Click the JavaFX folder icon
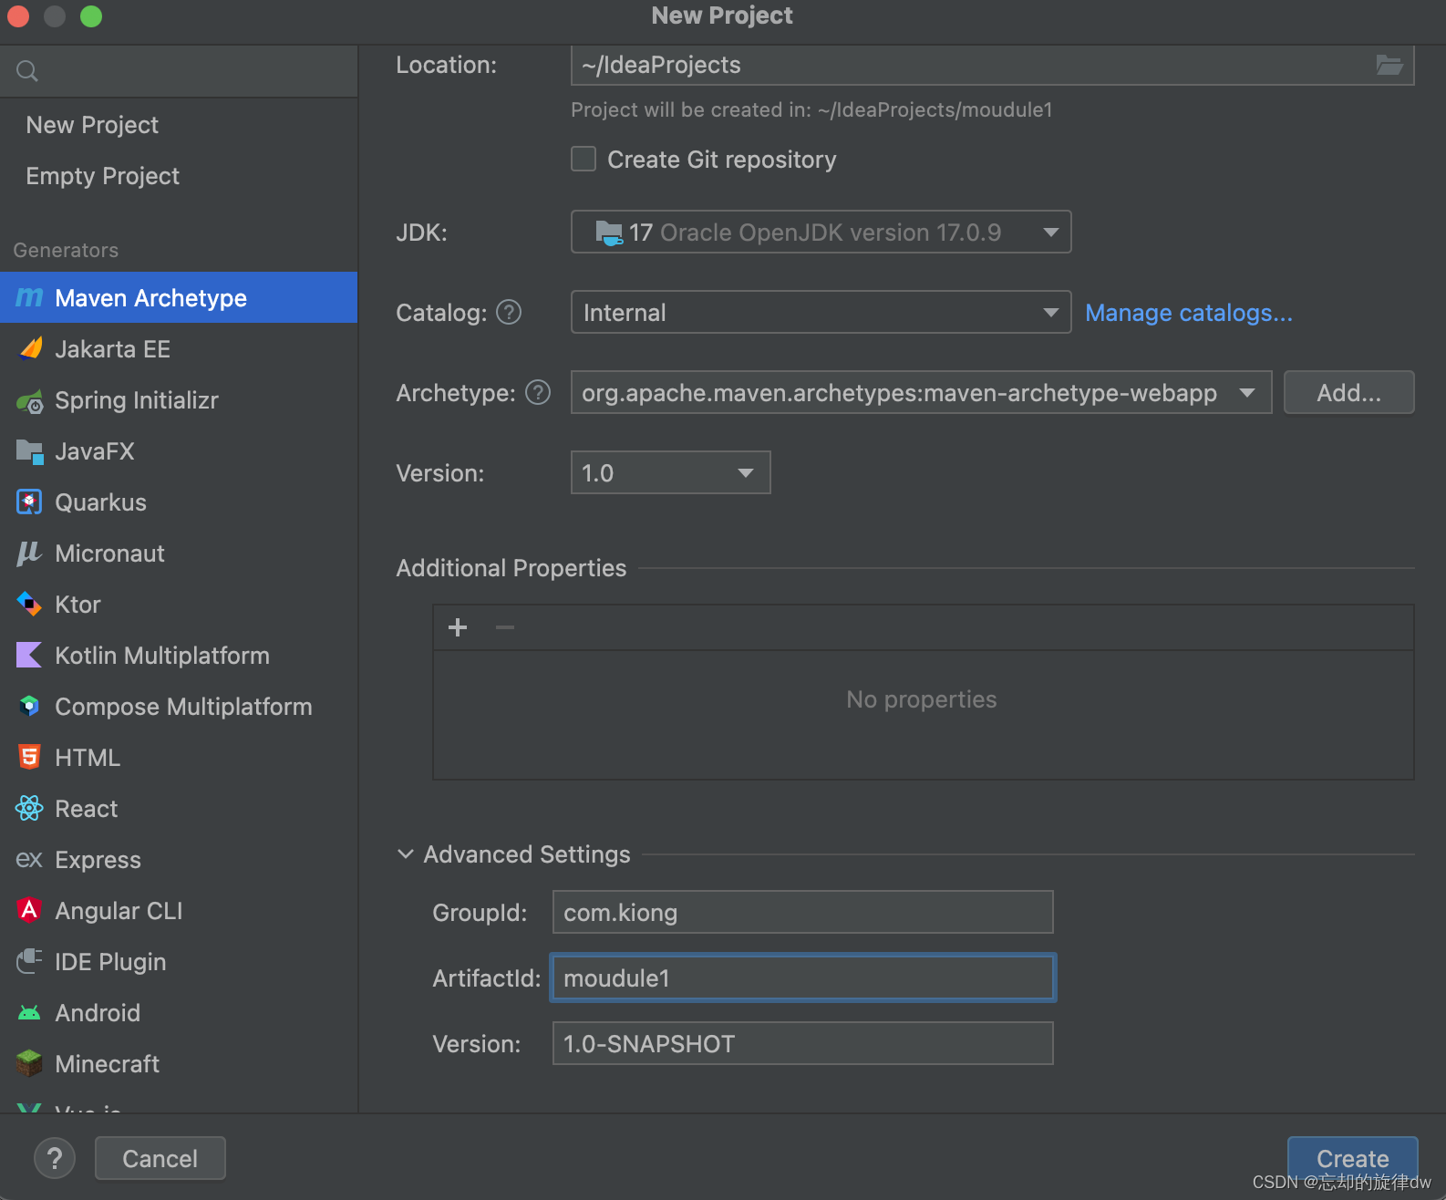This screenshot has height=1200, width=1446. pyautogui.click(x=29, y=451)
